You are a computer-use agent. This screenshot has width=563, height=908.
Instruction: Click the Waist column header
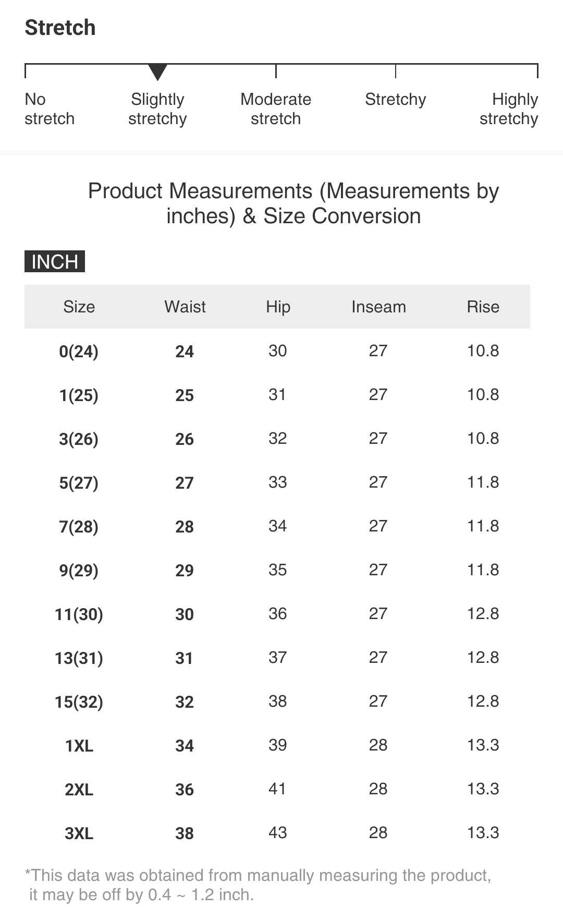tap(185, 307)
